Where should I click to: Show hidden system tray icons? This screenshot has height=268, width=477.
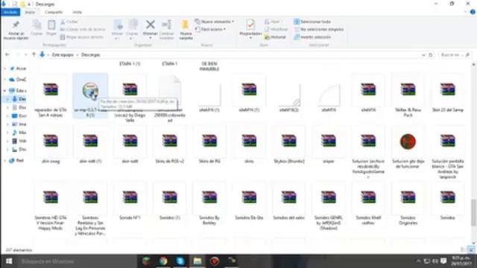(418, 261)
